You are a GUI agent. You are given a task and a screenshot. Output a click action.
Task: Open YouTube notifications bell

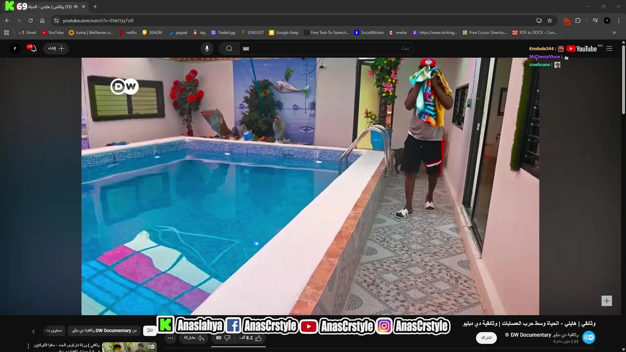point(32,48)
